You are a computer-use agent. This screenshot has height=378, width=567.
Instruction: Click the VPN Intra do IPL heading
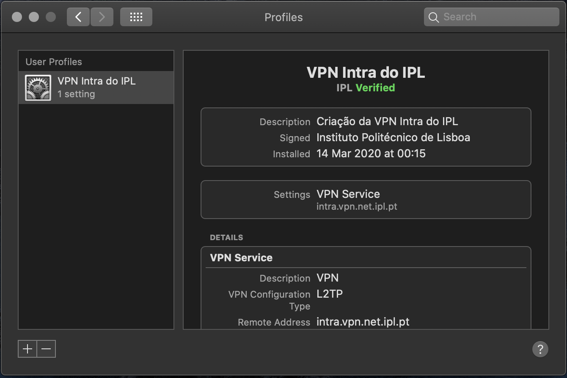366,72
